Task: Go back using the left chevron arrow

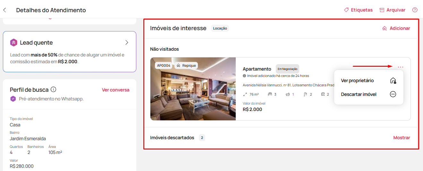Action: click(4, 10)
